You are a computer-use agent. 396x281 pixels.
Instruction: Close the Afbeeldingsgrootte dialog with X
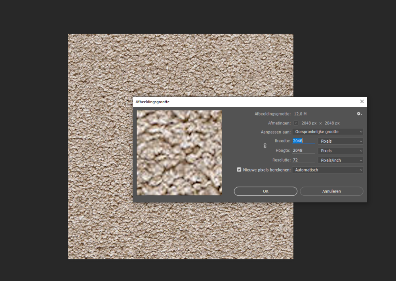(x=361, y=102)
